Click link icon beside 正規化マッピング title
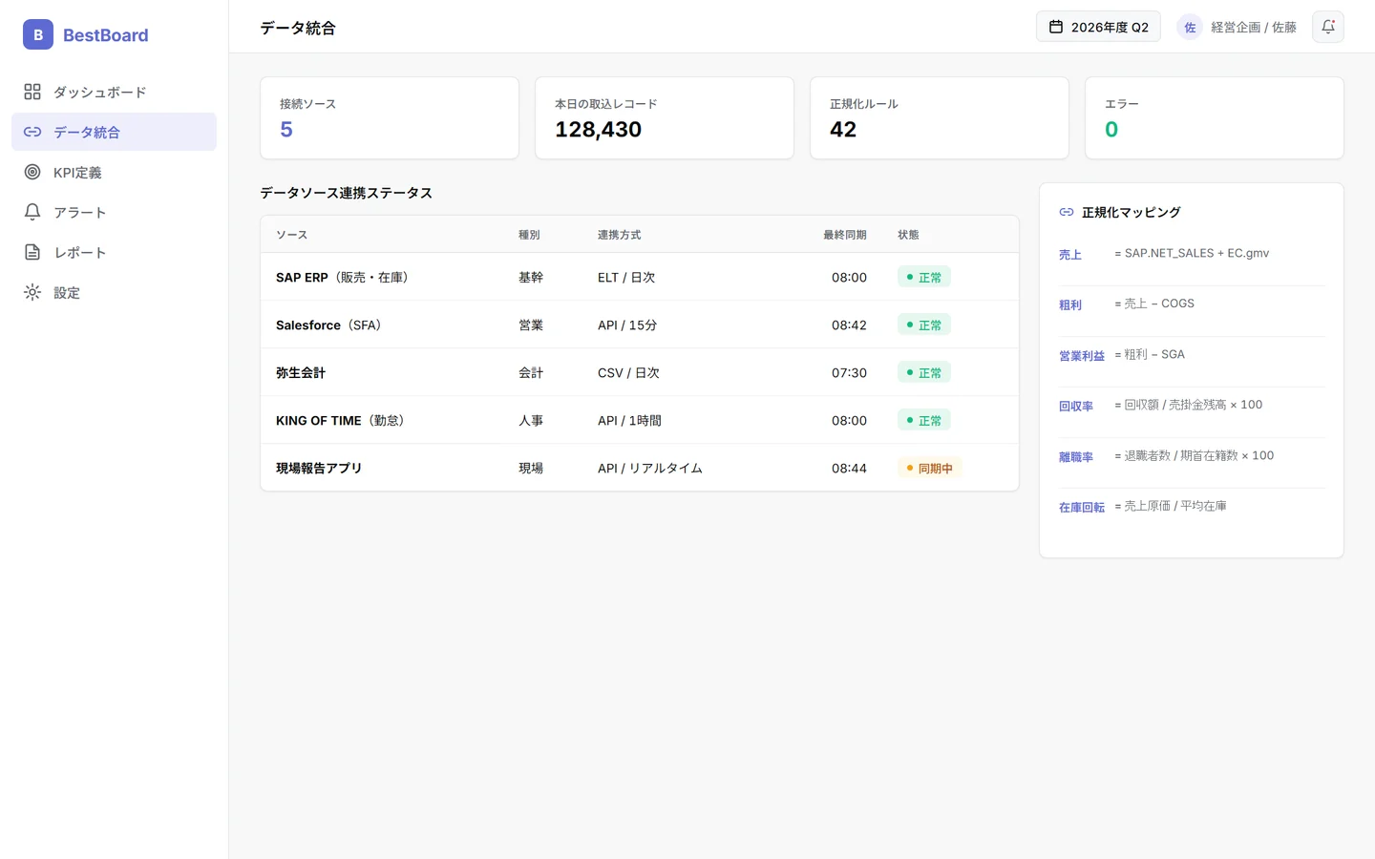Screen dimensions: 1375x859 click(1067, 212)
